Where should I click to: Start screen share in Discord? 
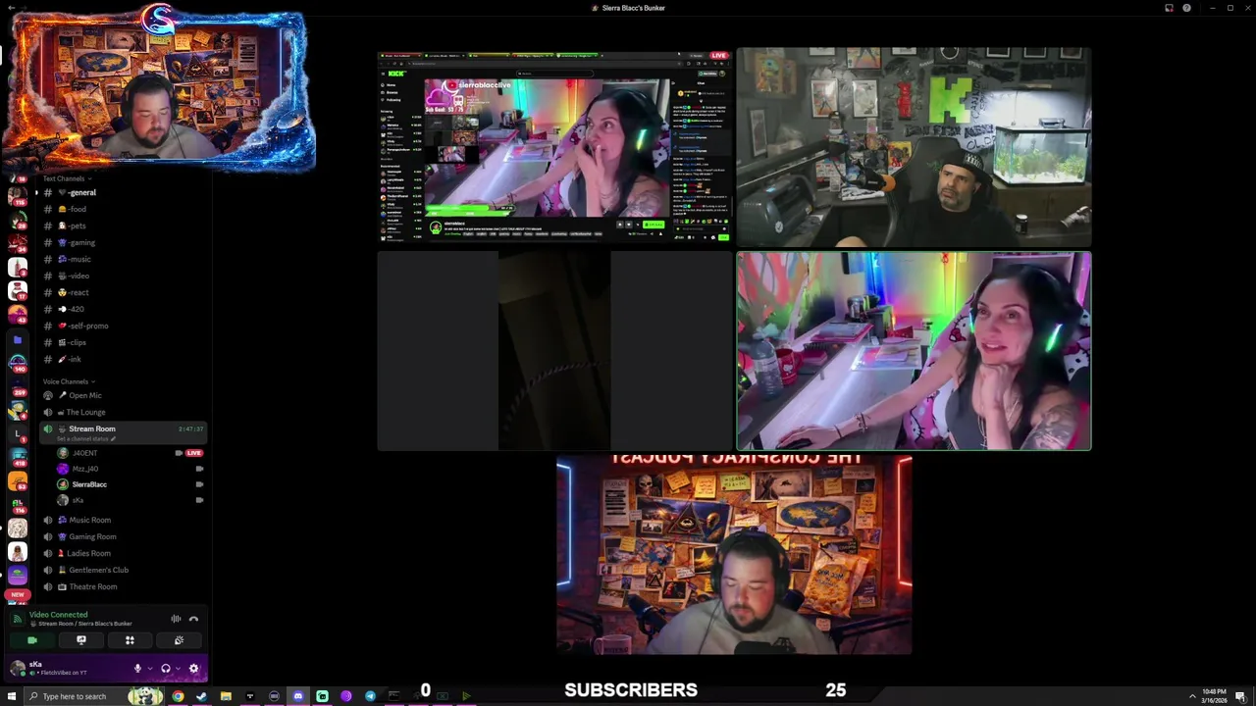[81, 640]
